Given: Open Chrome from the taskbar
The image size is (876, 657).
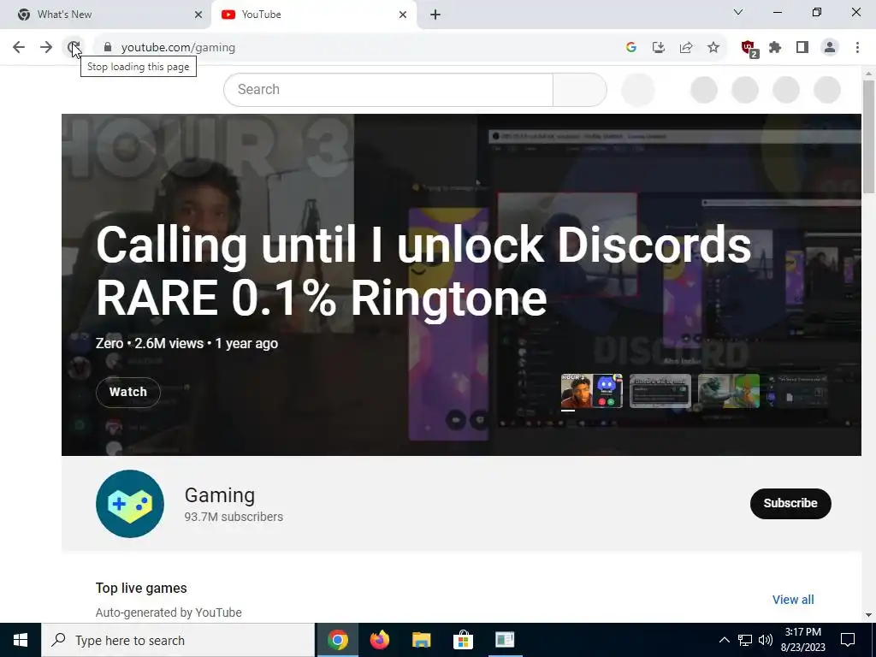Looking at the screenshot, I should point(338,640).
